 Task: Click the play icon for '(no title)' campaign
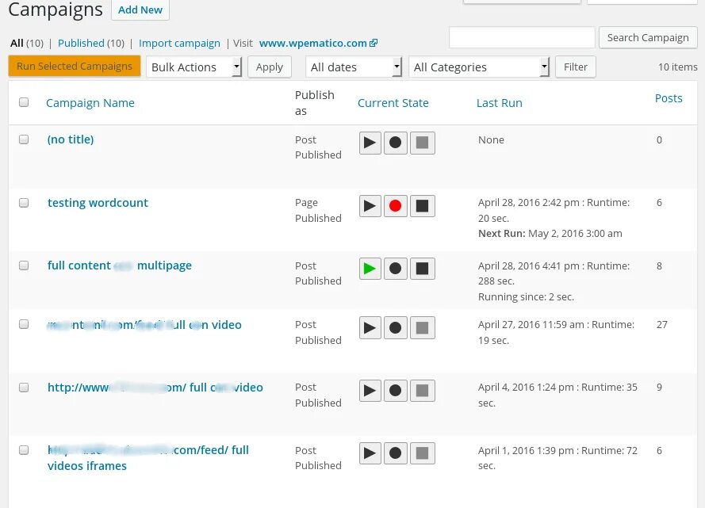(370, 143)
